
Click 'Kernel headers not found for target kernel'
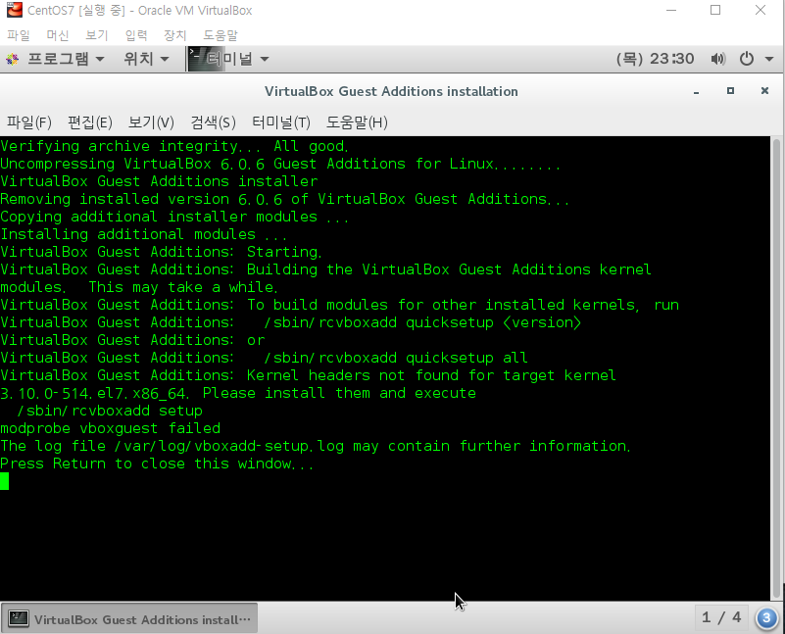point(431,375)
